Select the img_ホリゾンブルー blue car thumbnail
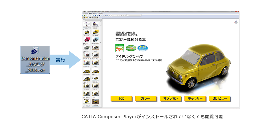 [x=95, y=40]
